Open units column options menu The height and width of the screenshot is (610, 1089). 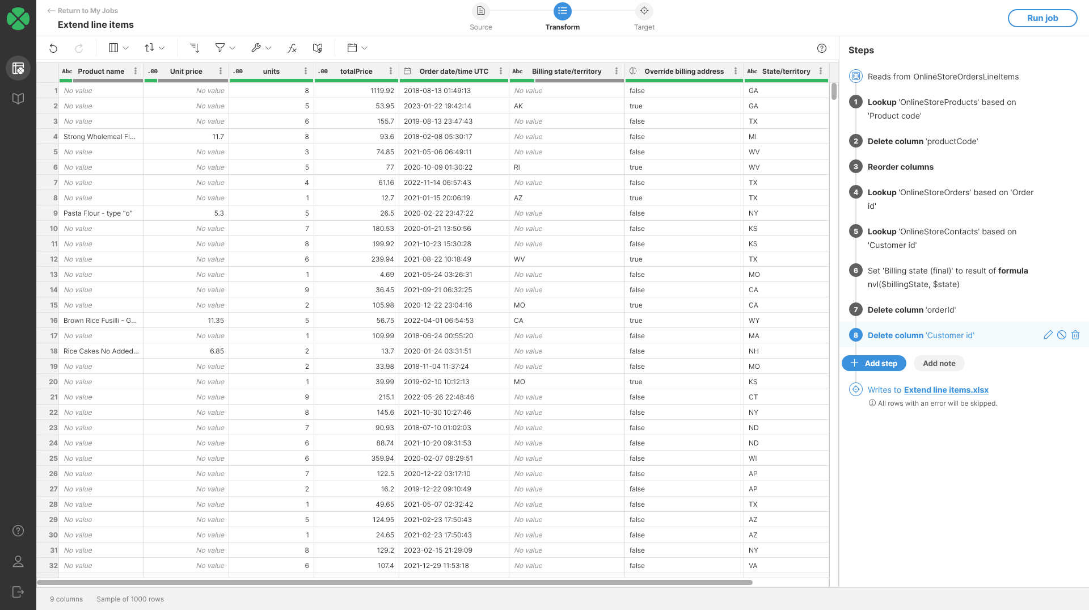tap(306, 71)
